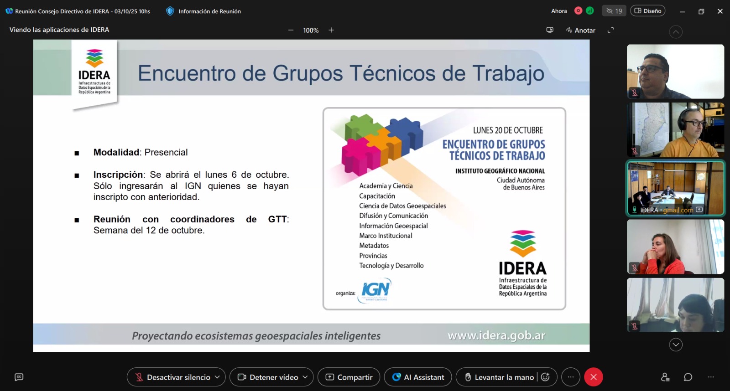Expand video options arrow beside Detener vídeo
Image resolution: width=730 pixels, height=391 pixels.
pos(305,377)
